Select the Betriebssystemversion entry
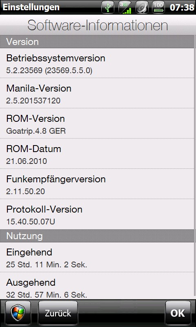Image resolution: width=196 pixels, height=327 pixels. tap(97, 63)
